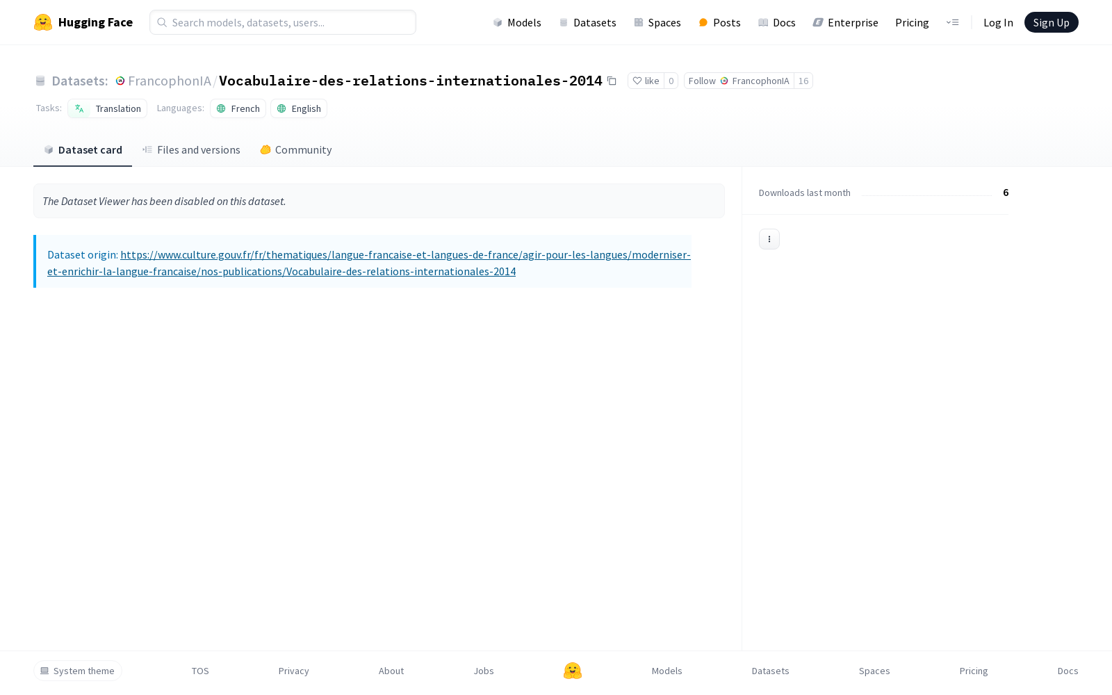Viewport: 1112px width, 695px height.
Task: Open the footer Spaces link
Action: click(x=874, y=671)
